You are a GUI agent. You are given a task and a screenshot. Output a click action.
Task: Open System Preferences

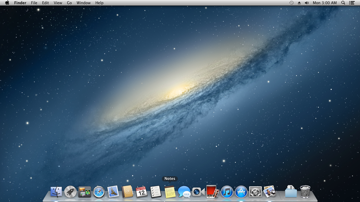click(x=255, y=191)
